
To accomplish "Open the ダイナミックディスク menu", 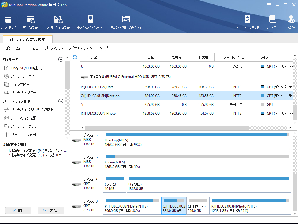I will click(x=81, y=48).
